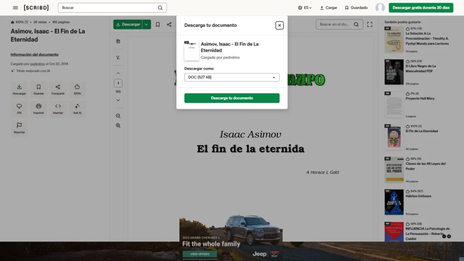Image resolution: width=464 pixels, height=261 pixels.
Task: Open Guardado saved items
Action: (x=356, y=8)
